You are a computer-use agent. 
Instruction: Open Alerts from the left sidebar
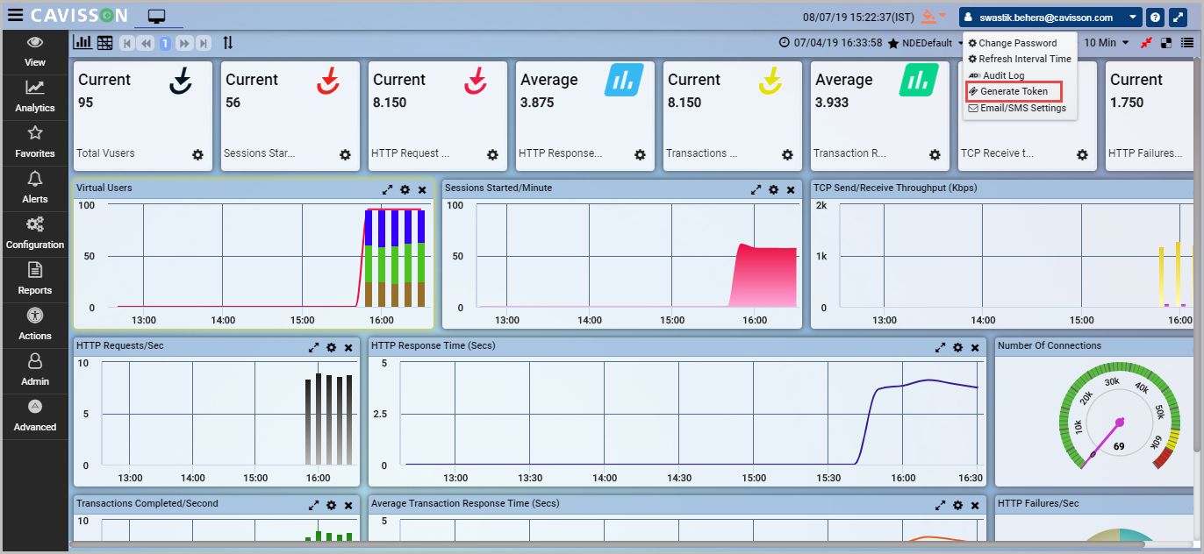pos(35,188)
